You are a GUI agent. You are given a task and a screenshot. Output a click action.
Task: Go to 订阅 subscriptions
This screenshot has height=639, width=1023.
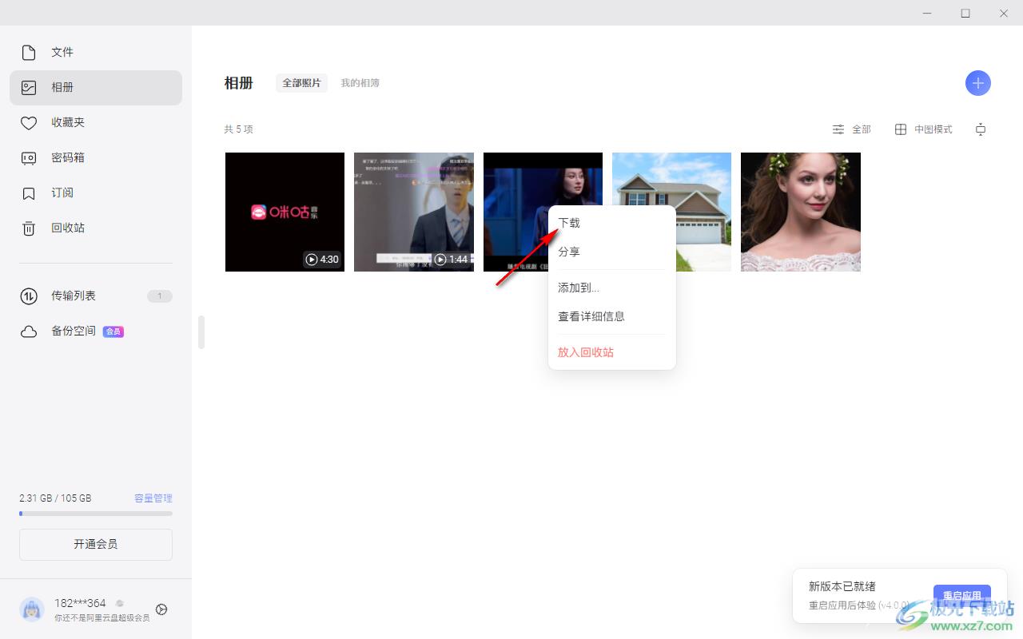pyautogui.click(x=96, y=193)
